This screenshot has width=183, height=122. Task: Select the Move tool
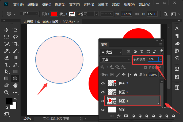(x=6, y=30)
